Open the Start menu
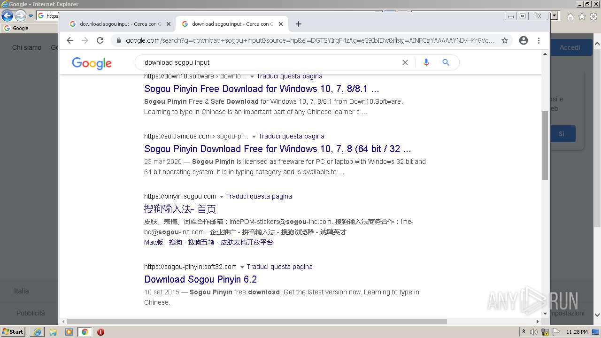 (13, 332)
